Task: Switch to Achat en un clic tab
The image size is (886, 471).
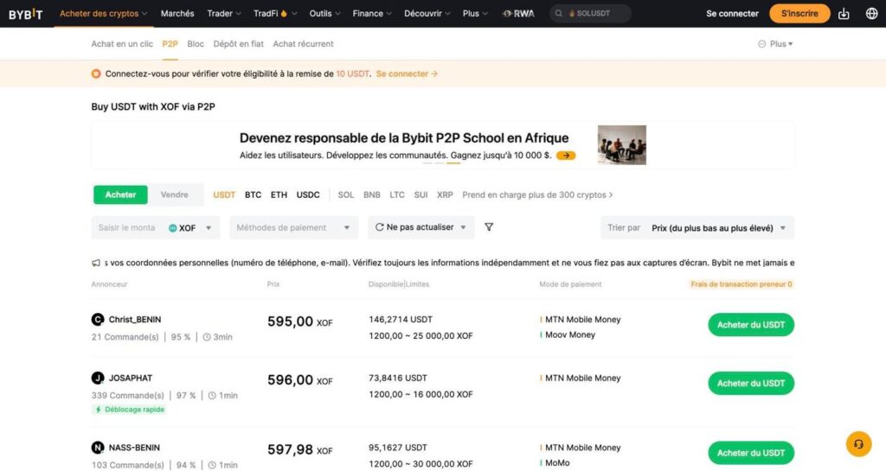Action: click(x=122, y=44)
